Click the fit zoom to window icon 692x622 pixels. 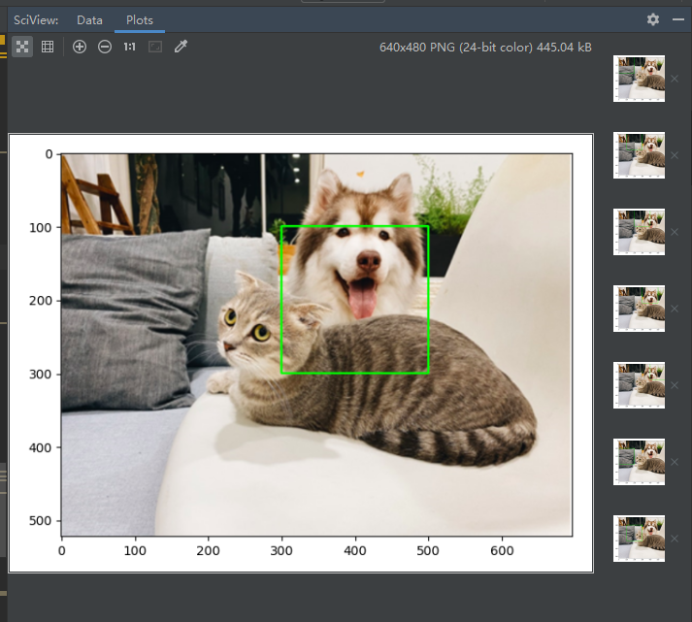155,47
